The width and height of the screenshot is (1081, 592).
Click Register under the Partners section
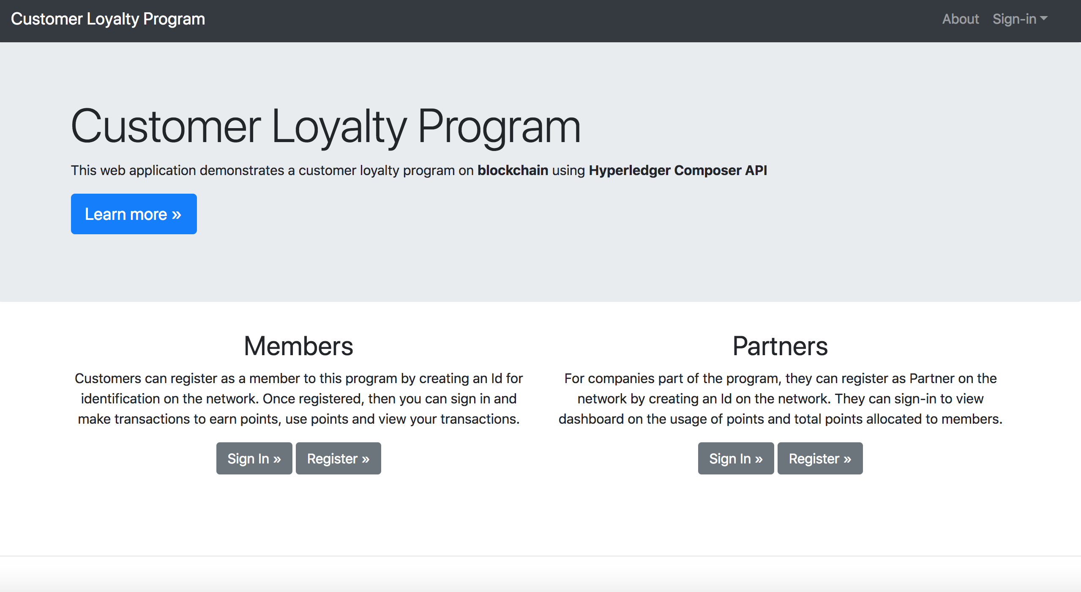tap(820, 458)
